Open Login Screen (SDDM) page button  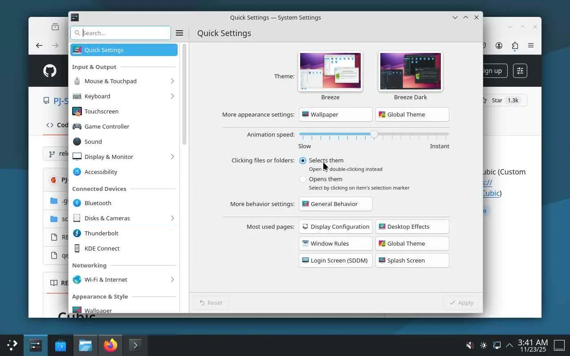[336, 260]
